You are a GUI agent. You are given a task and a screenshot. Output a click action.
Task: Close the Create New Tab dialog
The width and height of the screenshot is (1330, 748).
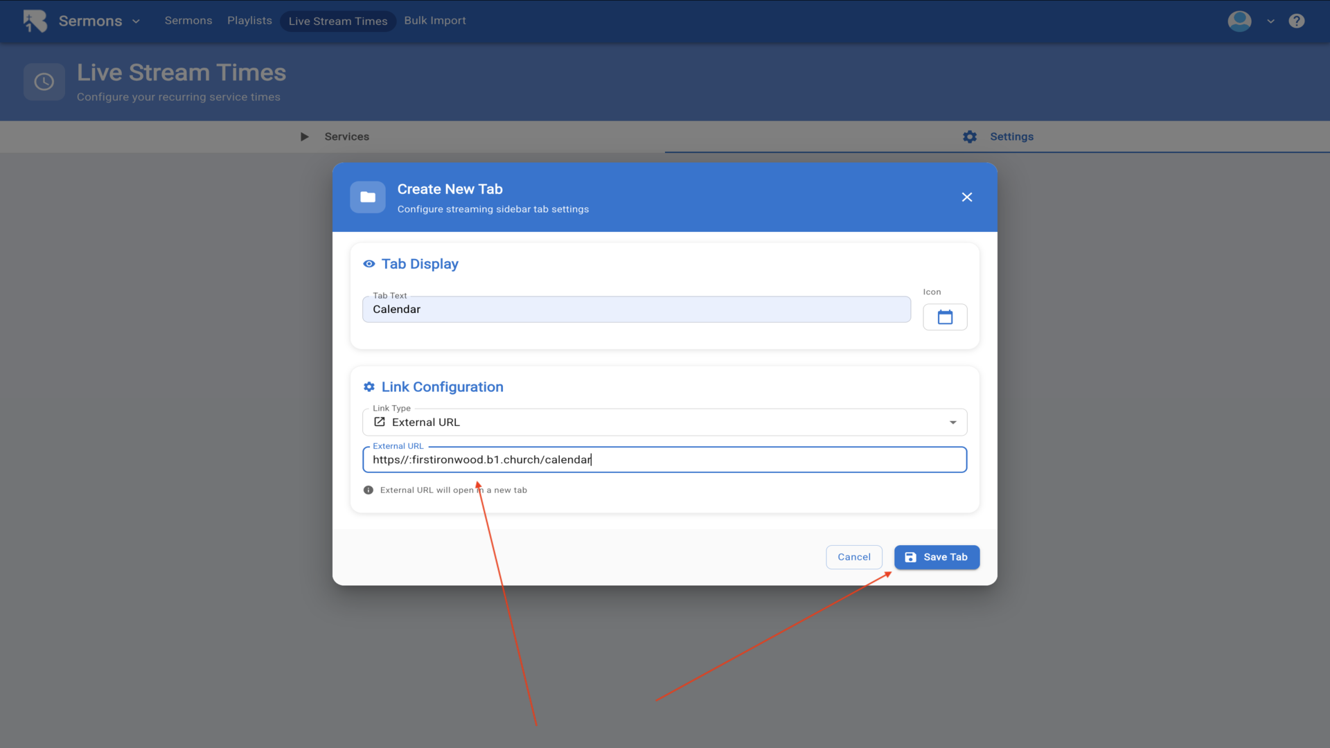[x=966, y=197]
